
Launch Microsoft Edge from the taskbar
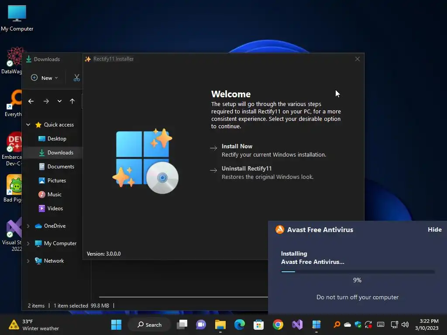(x=240, y=325)
